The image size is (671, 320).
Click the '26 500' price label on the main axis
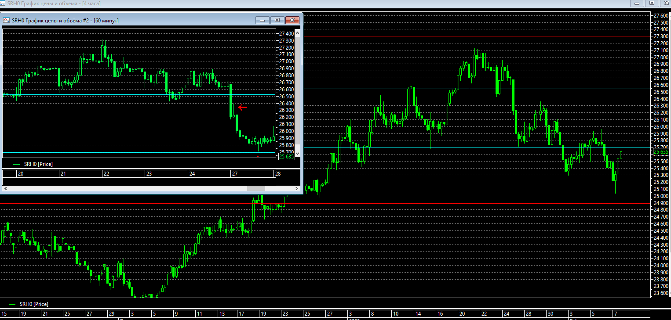tap(661, 92)
